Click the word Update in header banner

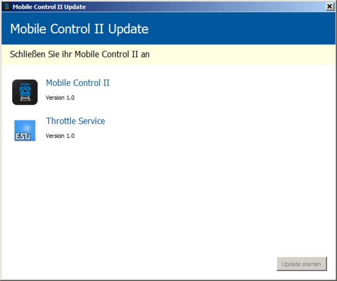click(x=128, y=29)
